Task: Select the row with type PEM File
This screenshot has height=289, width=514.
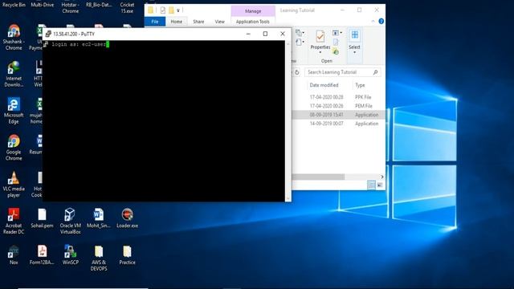Action: 338,106
